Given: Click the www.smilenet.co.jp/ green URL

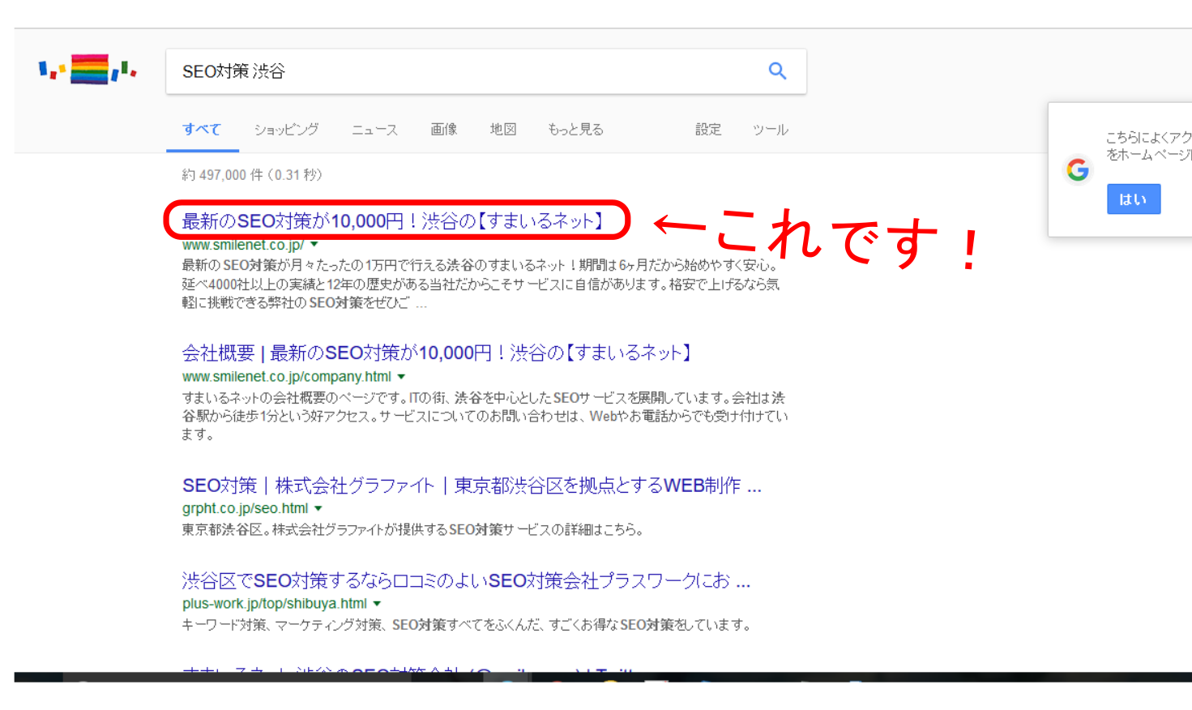Looking at the screenshot, I should coord(243,245).
